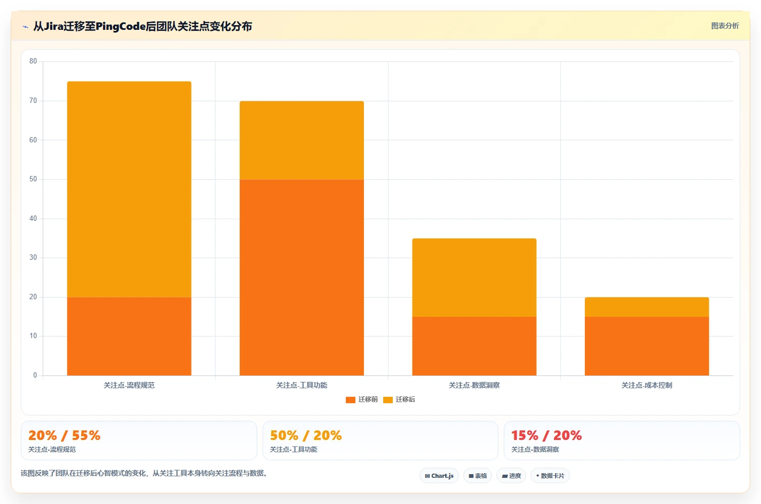Click the small icon before the chart title

[x=25, y=27]
